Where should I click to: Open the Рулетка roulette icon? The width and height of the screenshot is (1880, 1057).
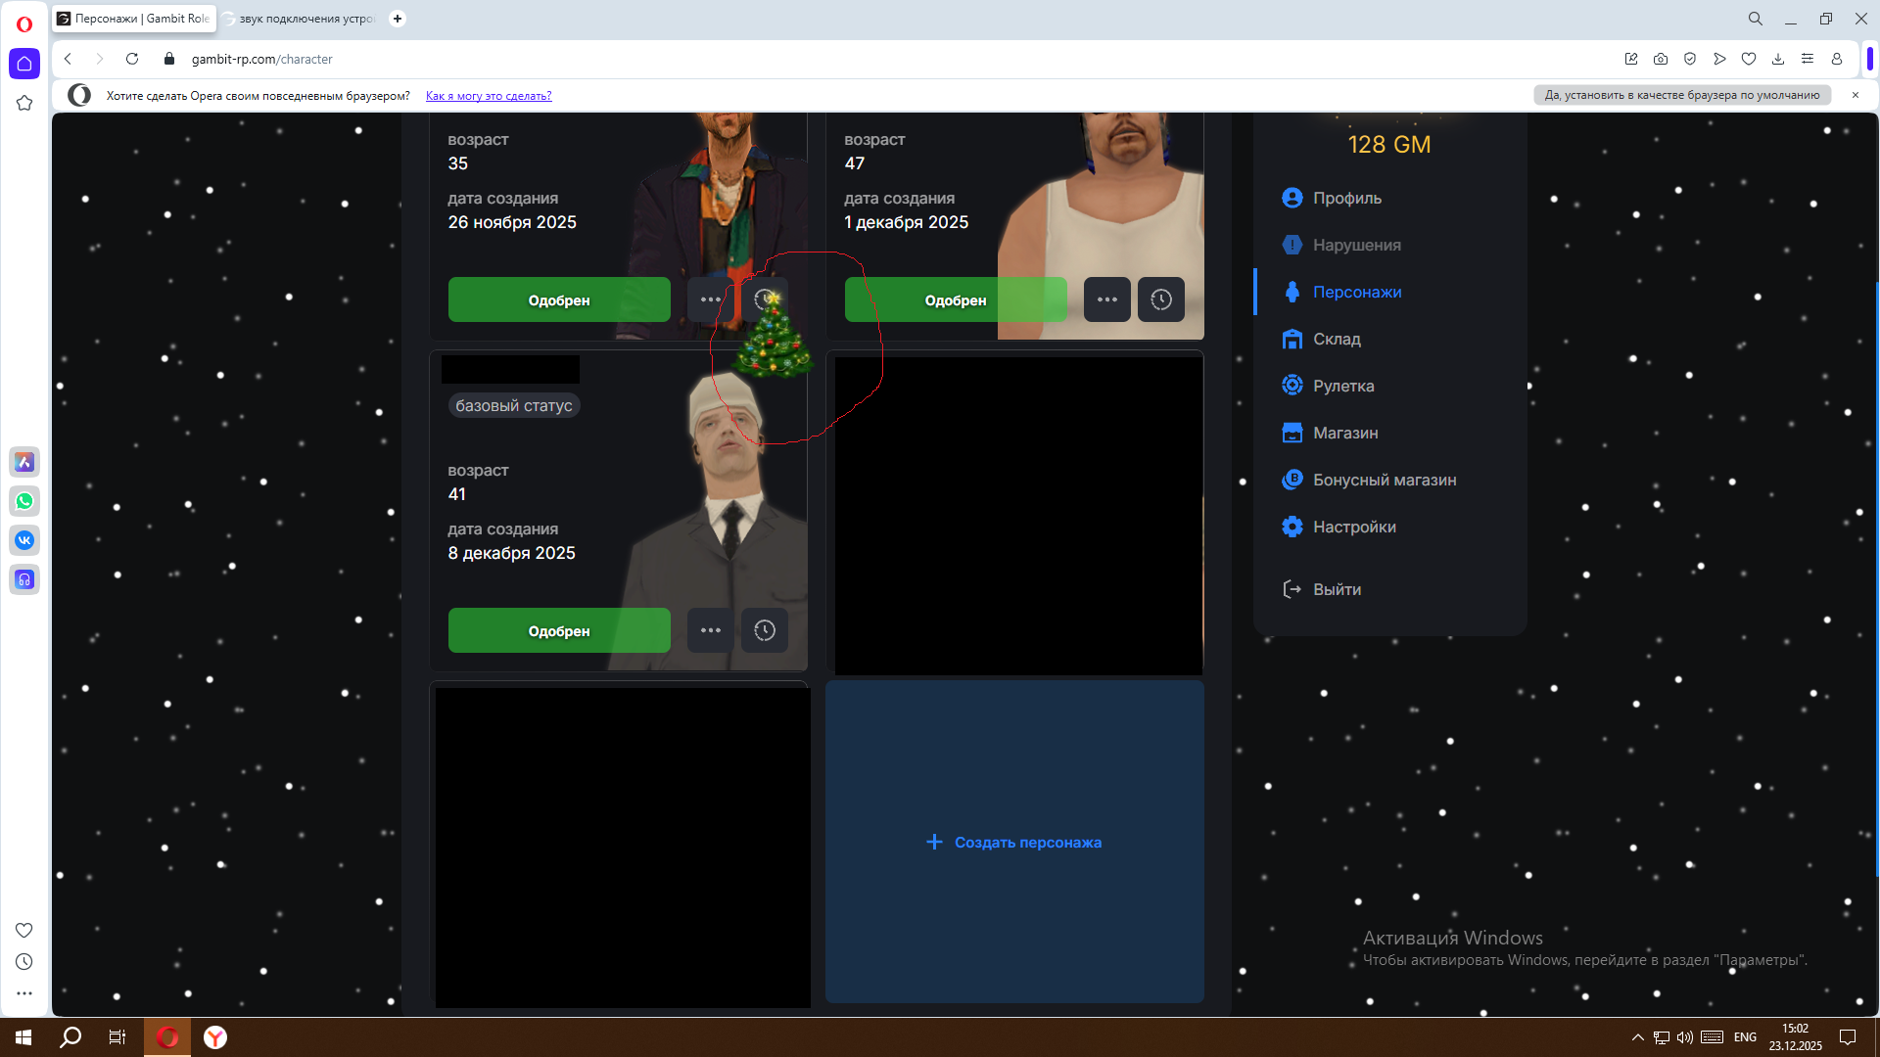coord(1292,386)
